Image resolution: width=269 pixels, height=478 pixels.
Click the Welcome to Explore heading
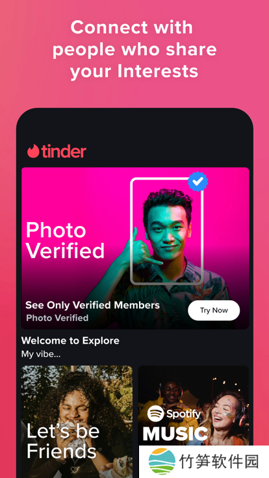pyautogui.click(x=70, y=340)
